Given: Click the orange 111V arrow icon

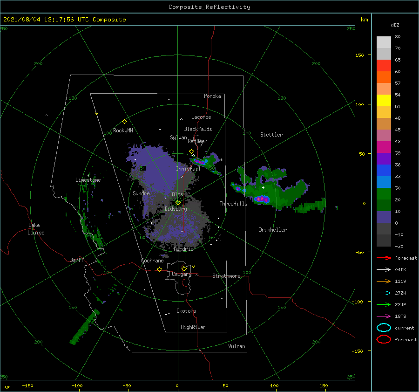Looking at the screenshot, I should (x=384, y=281).
